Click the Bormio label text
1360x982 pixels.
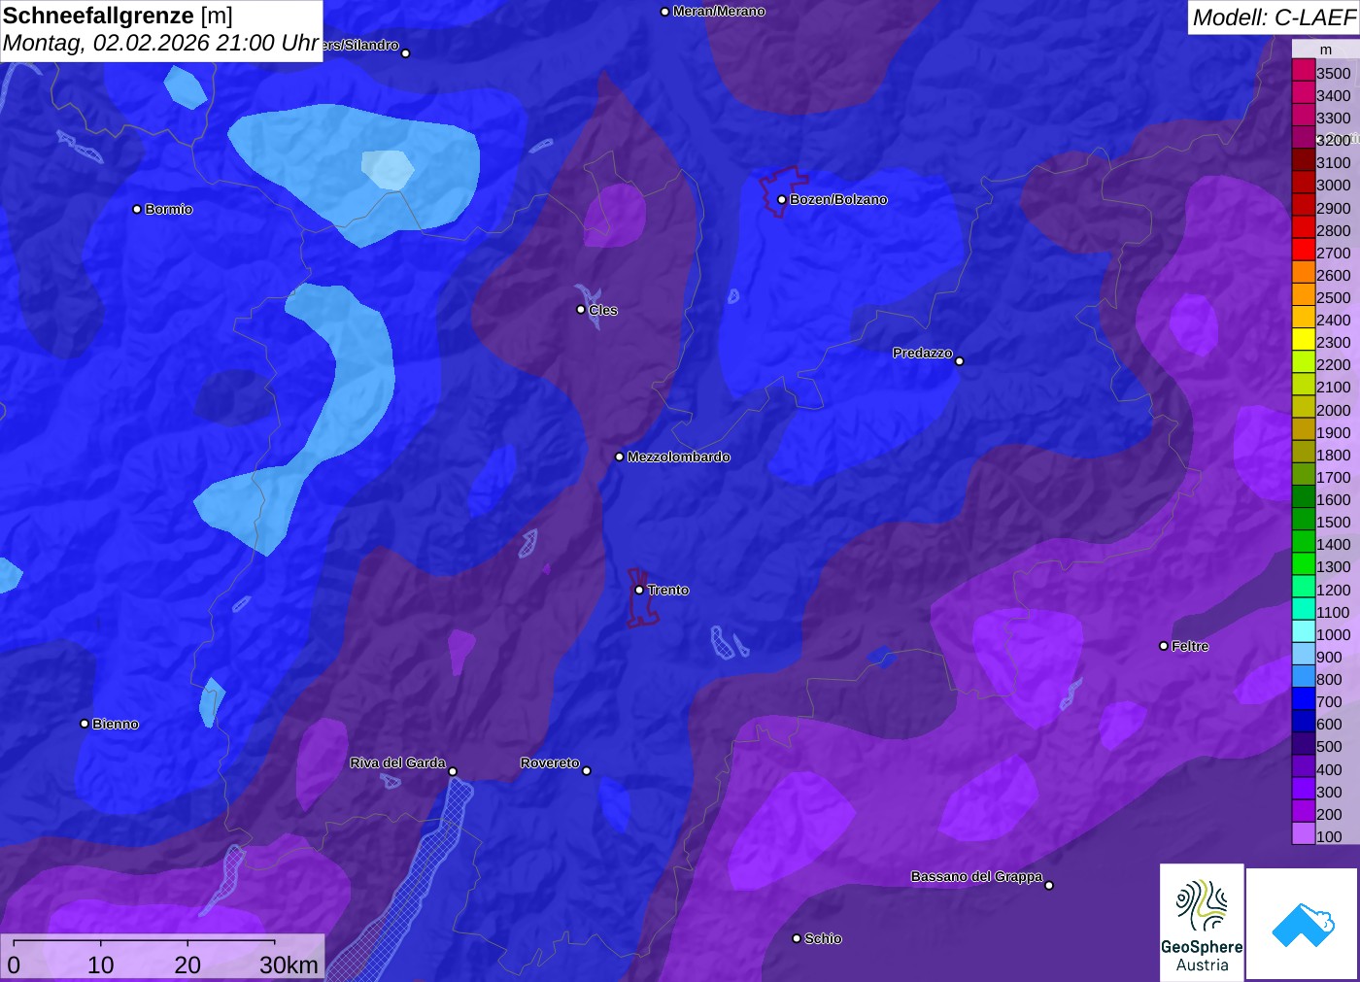169,209
